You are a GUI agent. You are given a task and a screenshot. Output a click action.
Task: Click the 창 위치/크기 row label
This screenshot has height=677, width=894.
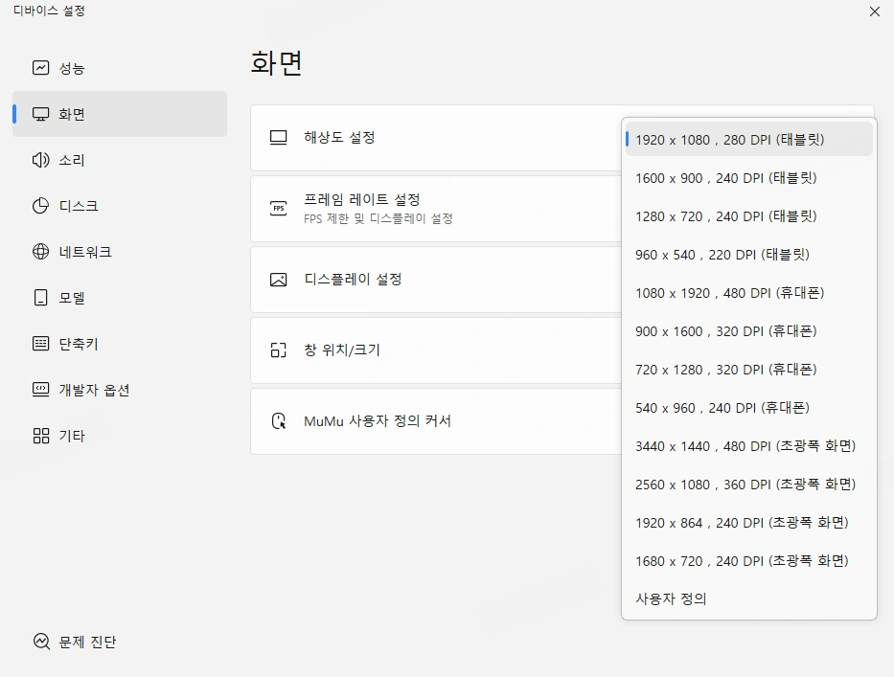pos(342,350)
